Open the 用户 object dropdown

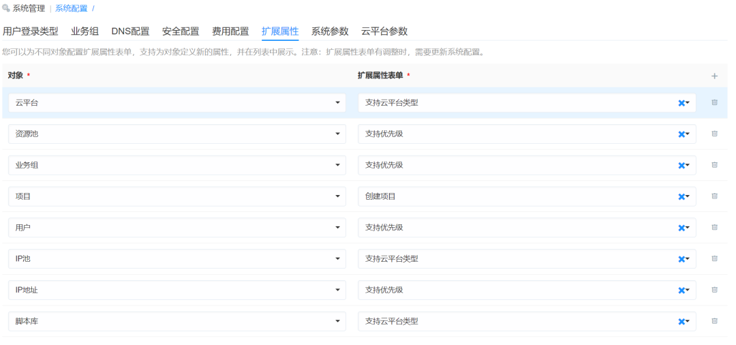177,228
